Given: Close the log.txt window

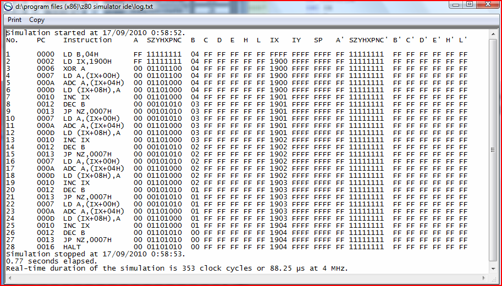Looking at the screenshot, I should 488,4.
